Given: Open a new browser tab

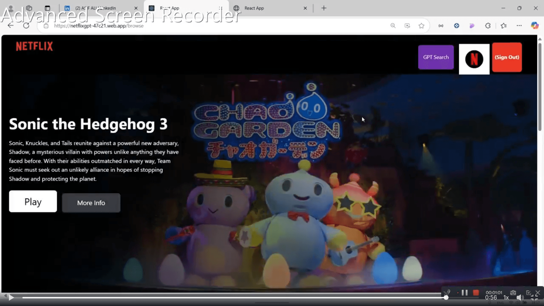Looking at the screenshot, I should click(324, 8).
